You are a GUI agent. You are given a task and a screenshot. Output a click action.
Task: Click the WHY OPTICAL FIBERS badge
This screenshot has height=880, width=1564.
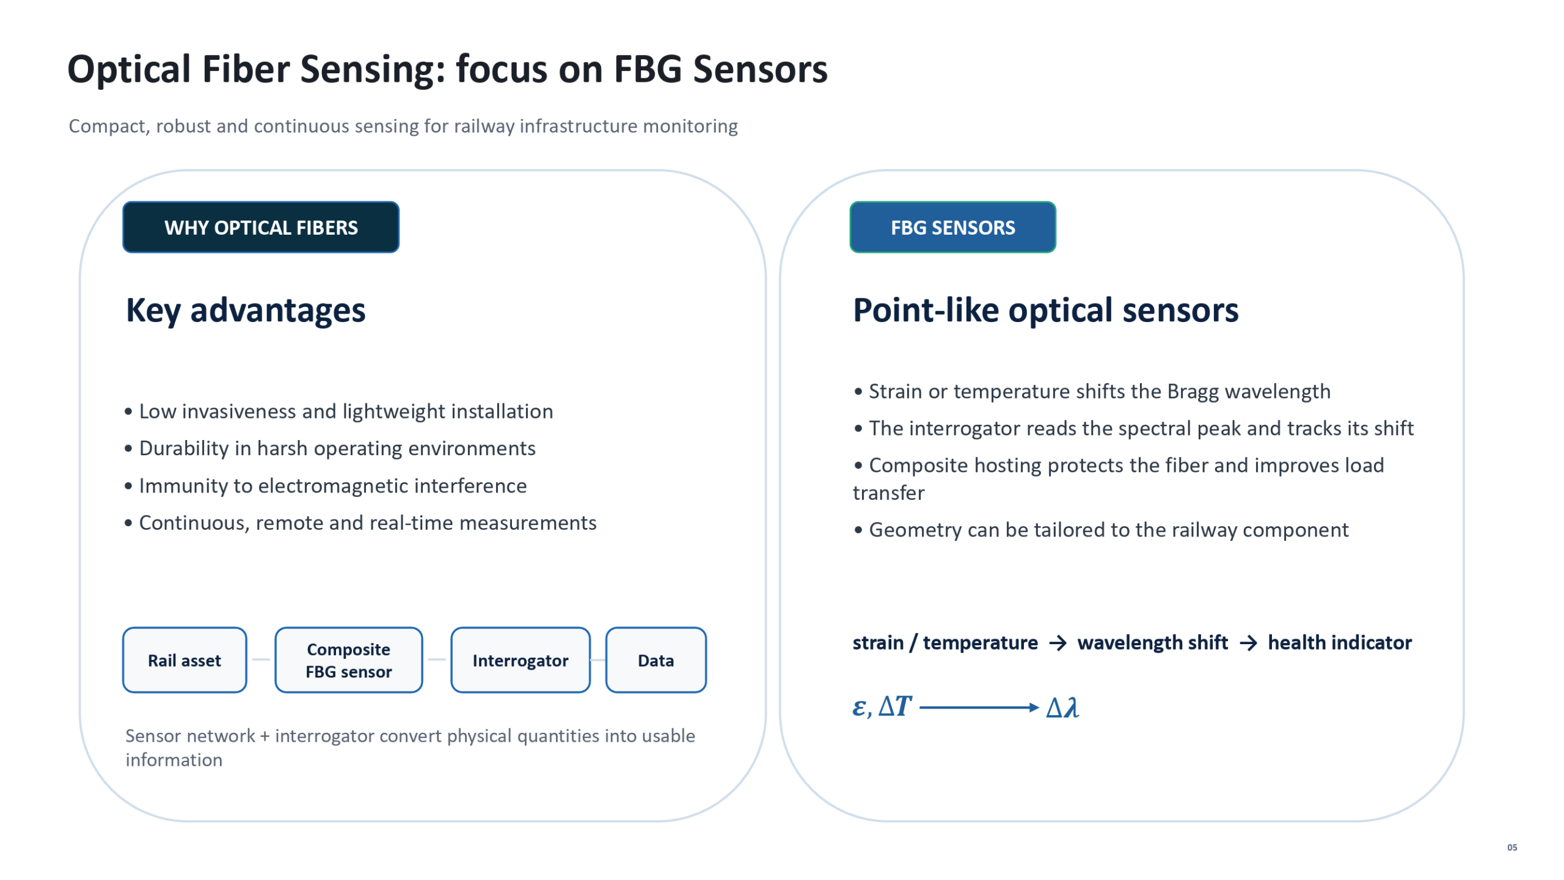tap(261, 227)
